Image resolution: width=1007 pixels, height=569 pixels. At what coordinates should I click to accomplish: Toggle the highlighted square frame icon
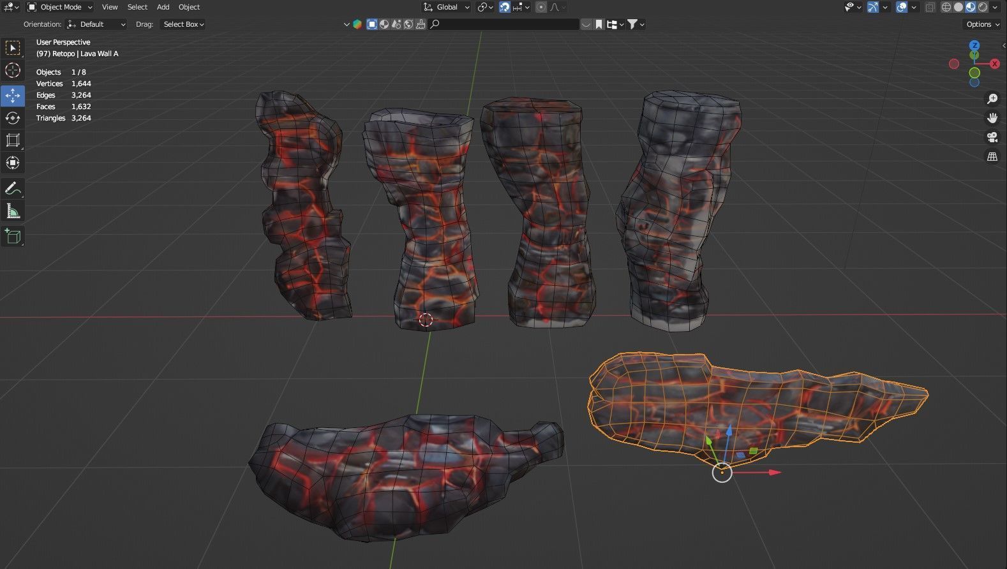pyautogui.click(x=372, y=24)
